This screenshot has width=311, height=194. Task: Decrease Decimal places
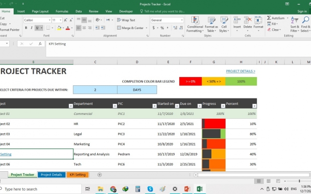[x=181, y=28]
